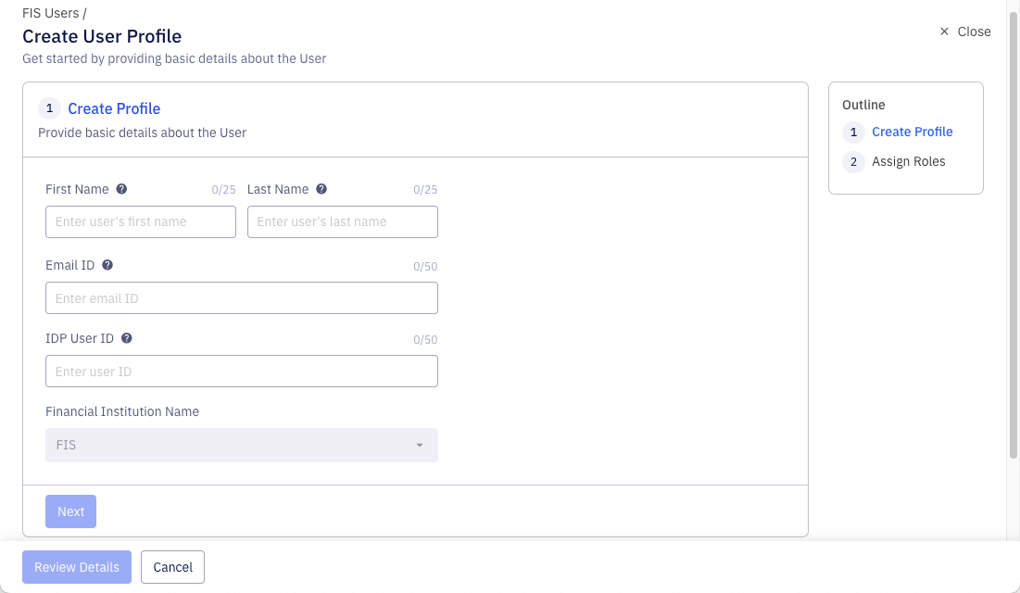Click the Next button
The image size is (1020, 593).
click(70, 511)
